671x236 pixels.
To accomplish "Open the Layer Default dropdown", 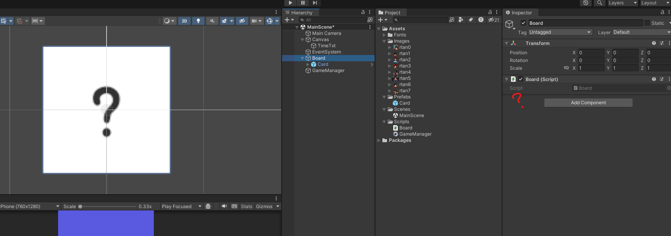I will (642, 32).
